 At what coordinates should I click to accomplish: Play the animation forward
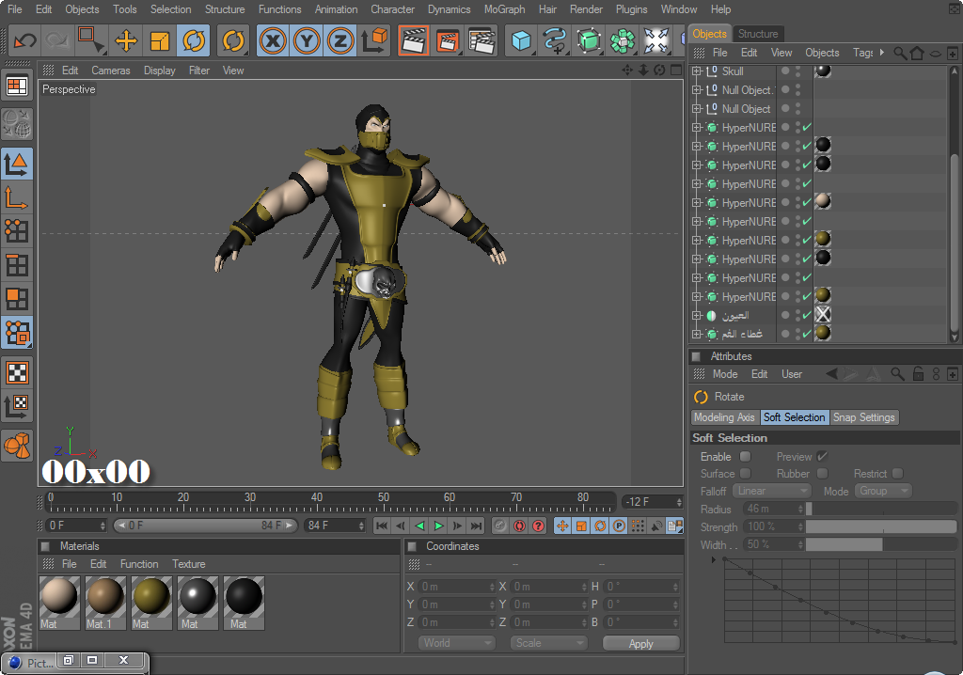(438, 526)
